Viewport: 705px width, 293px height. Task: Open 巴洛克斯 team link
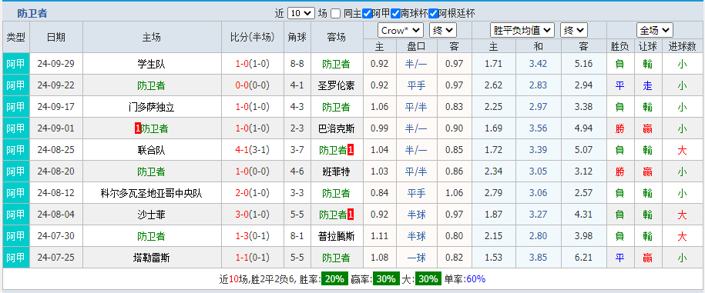(x=336, y=128)
